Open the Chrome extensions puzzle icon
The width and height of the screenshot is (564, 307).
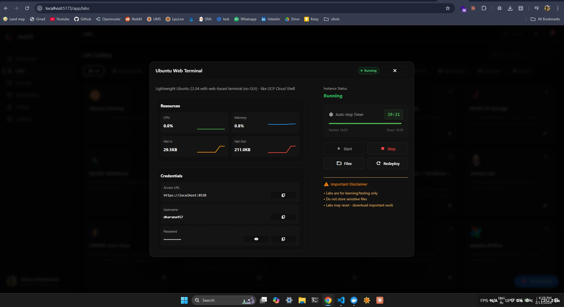pyautogui.click(x=484, y=8)
